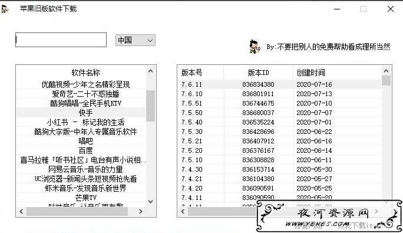Select 酷狗大字版-中年人专属音乐软件 entry
The height and width of the screenshot is (233, 403).
pyautogui.click(x=81, y=132)
